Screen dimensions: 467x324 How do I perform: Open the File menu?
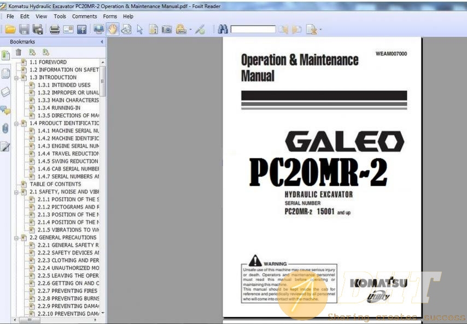pos(10,16)
